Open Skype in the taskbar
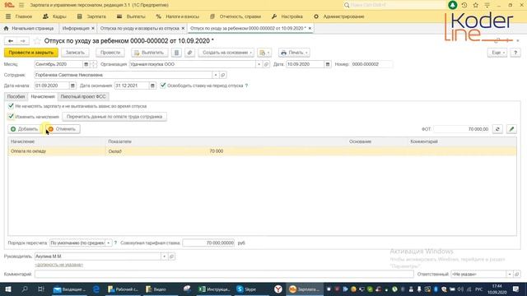The width and height of the screenshot is (527, 296). pos(246,289)
